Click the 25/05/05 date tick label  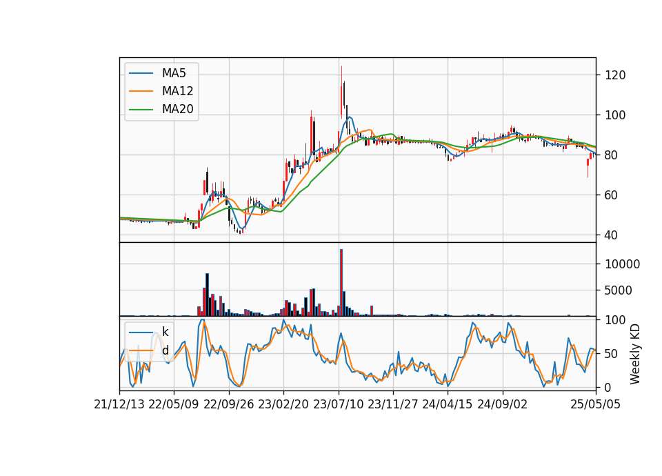(596, 404)
